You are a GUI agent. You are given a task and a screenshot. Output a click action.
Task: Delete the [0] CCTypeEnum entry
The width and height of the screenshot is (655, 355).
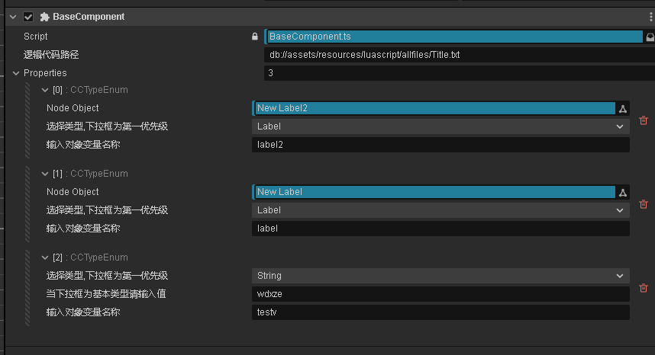pos(644,120)
